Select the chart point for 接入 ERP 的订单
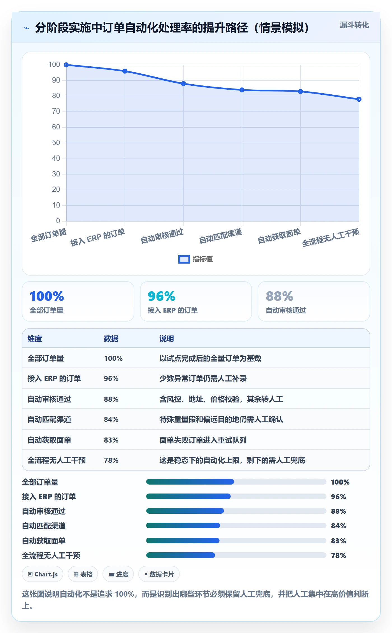The image size is (392, 633). tap(125, 71)
